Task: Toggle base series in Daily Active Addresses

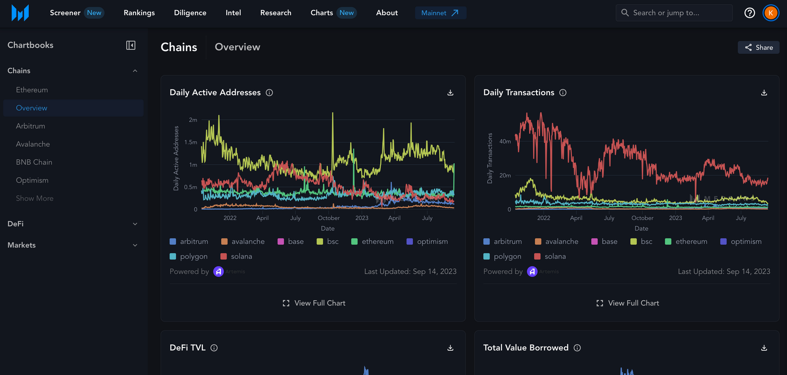Action: (x=290, y=242)
